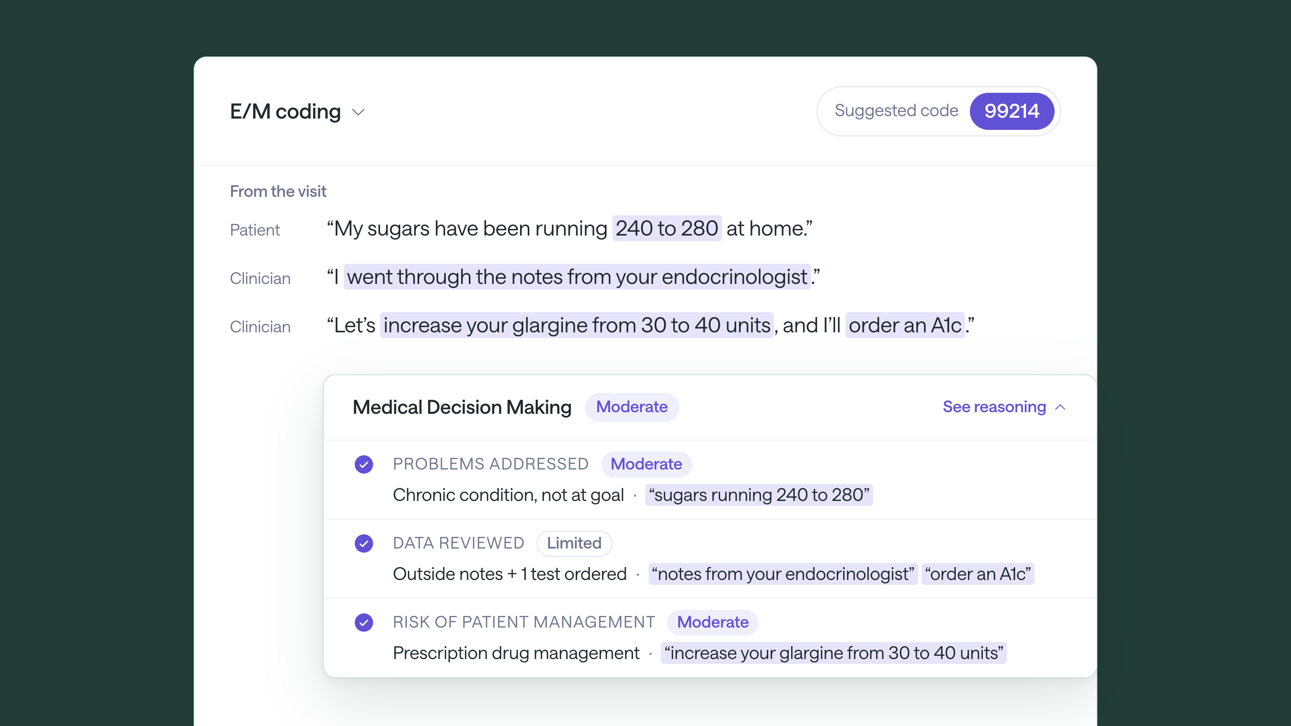Click the "DATA REVIEWED" section label
This screenshot has height=726, width=1291.
(459, 543)
